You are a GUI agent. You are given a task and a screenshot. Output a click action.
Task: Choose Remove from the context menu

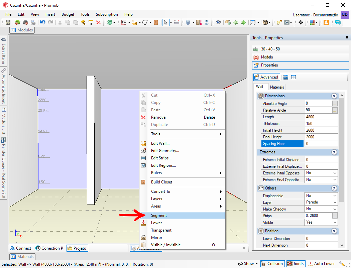pos(182,117)
